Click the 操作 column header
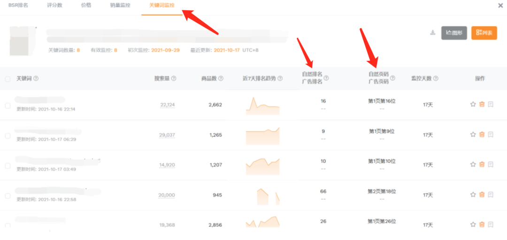 coord(480,78)
